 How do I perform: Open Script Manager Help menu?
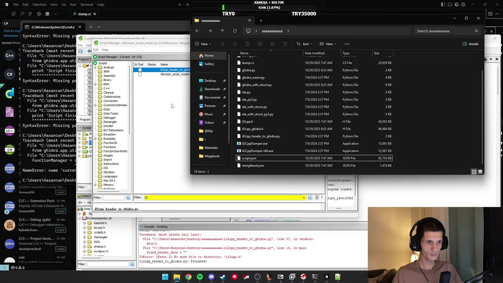(x=105, y=50)
